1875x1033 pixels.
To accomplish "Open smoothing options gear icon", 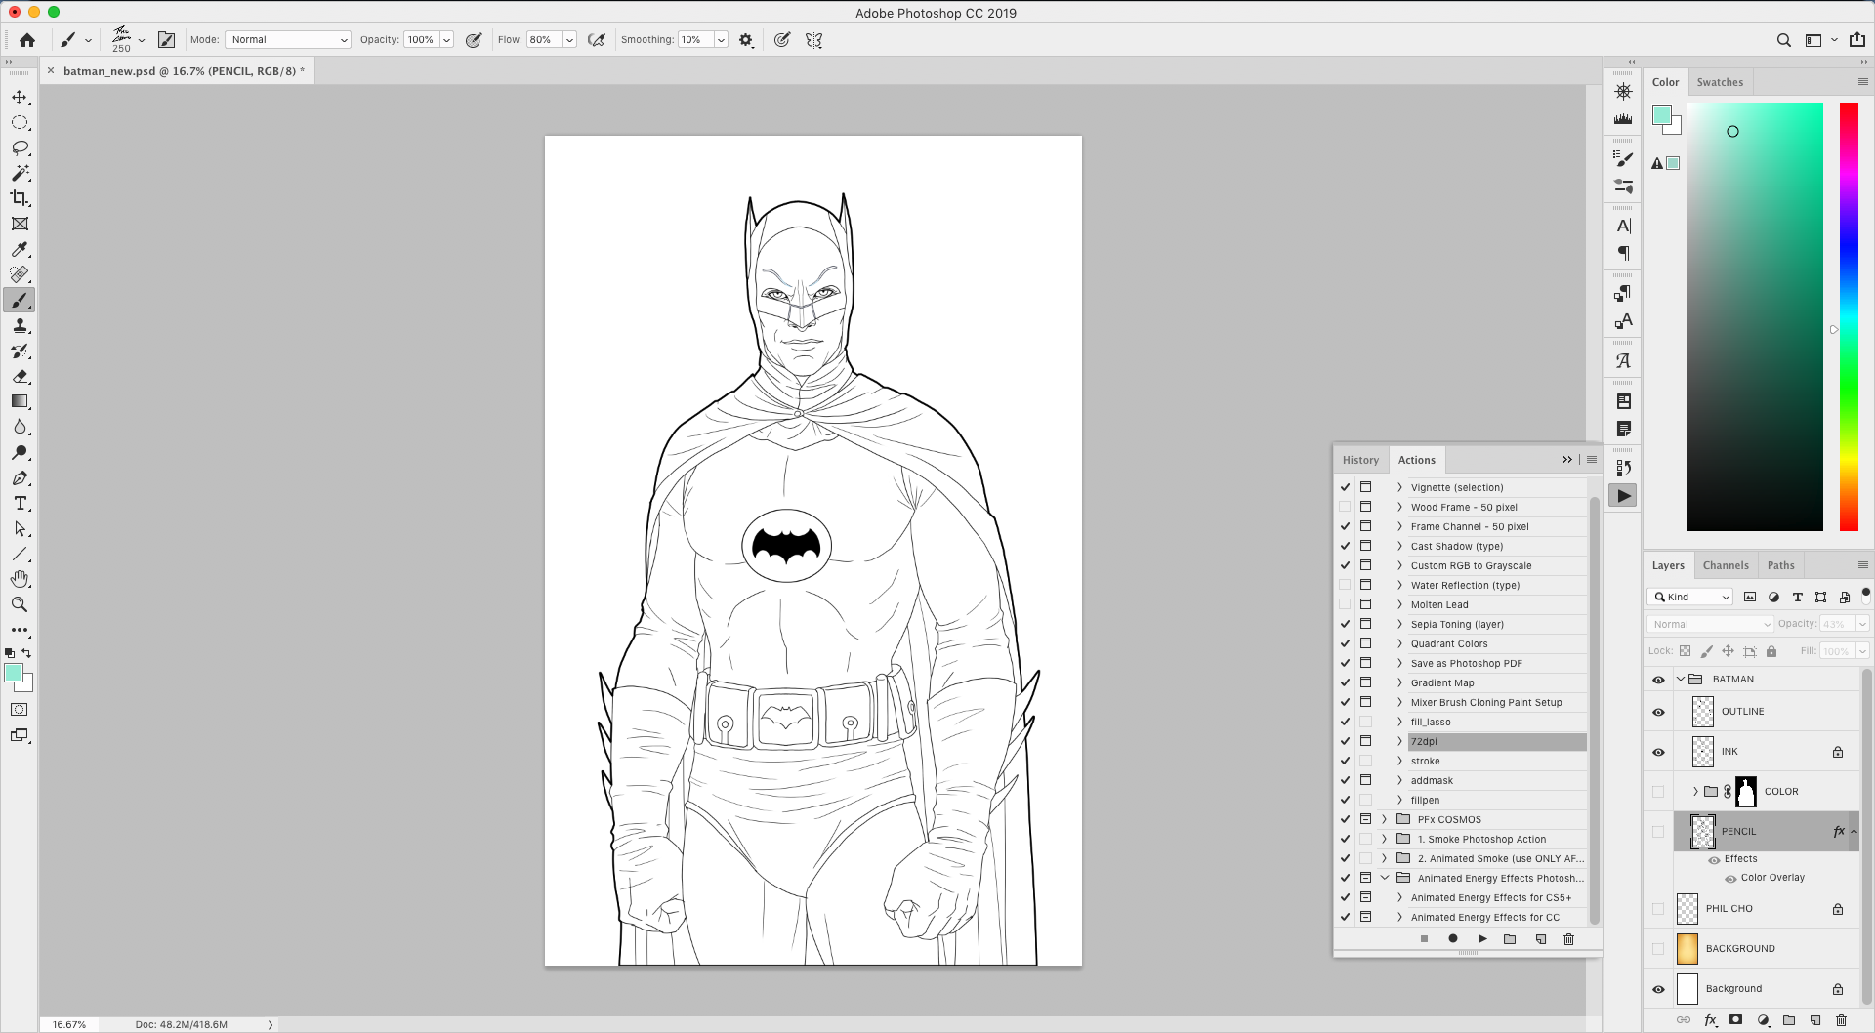I will point(746,40).
